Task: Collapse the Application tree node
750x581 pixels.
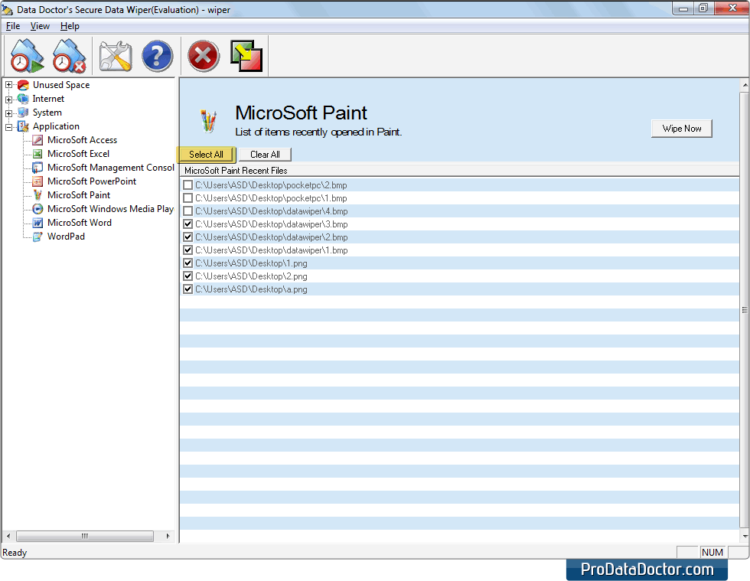Action: click(8, 127)
